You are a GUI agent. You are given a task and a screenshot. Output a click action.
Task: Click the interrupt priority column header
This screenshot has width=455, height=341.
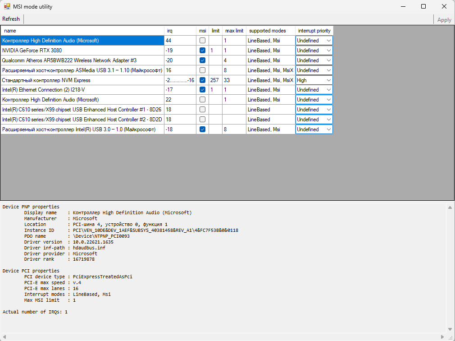[314, 31]
